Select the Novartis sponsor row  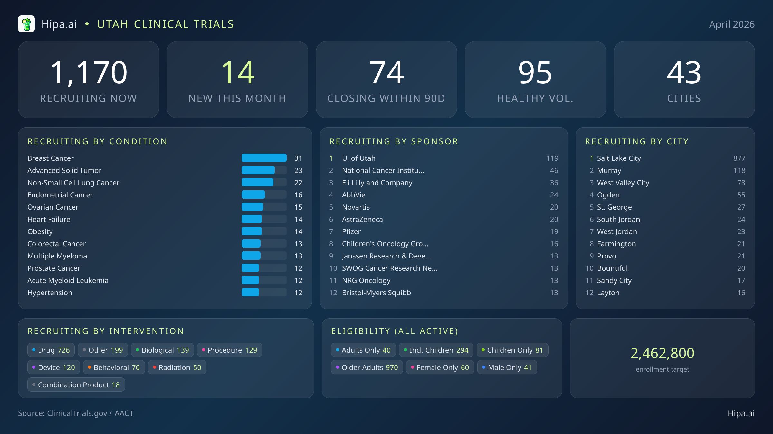click(x=444, y=207)
